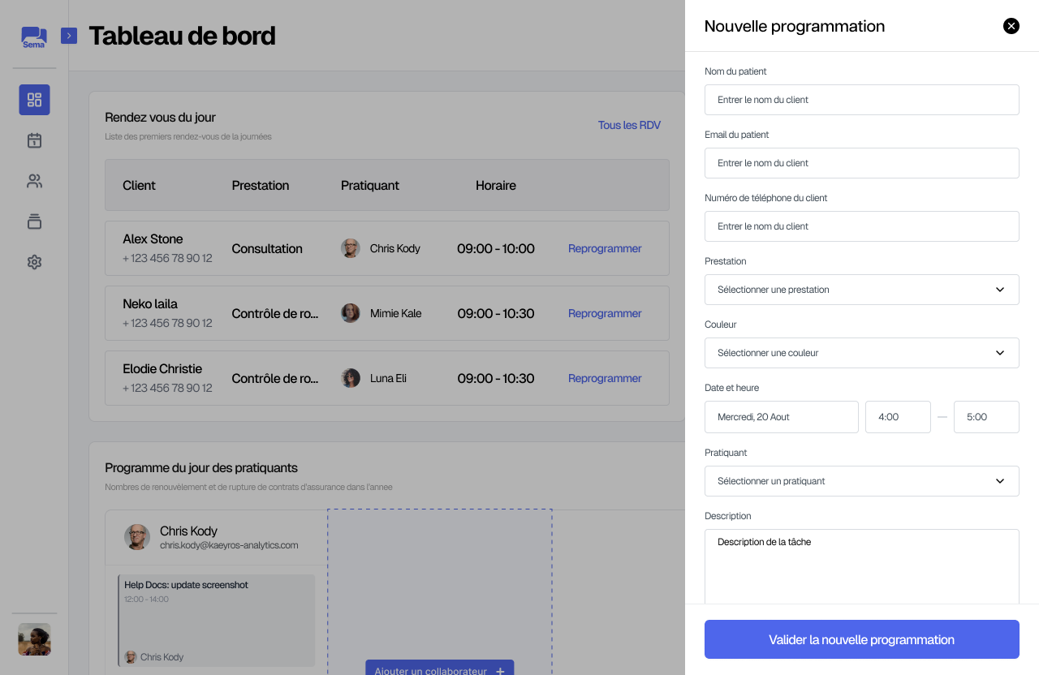Open the Sélectionner une couleur dropdown
1039x675 pixels.
pyautogui.click(x=861, y=353)
